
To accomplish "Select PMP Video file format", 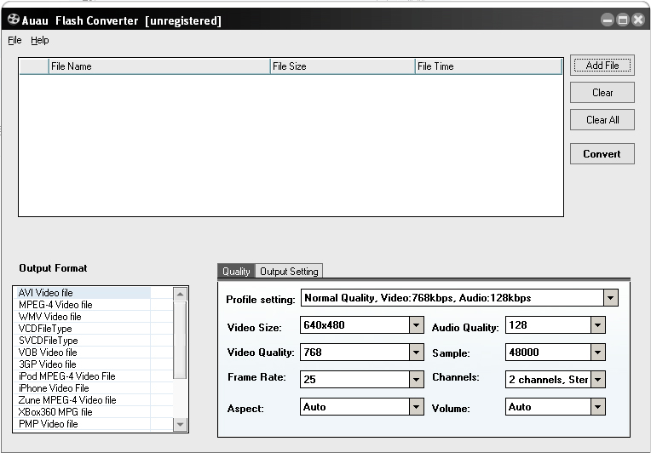I will point(82,424).
